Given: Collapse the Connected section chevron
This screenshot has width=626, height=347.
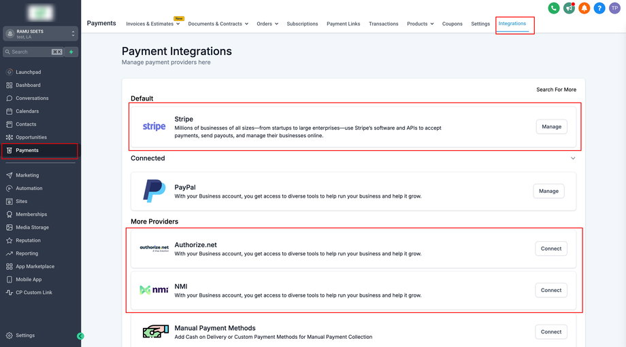Looking at the screenshot, I should tap(573, 158).
